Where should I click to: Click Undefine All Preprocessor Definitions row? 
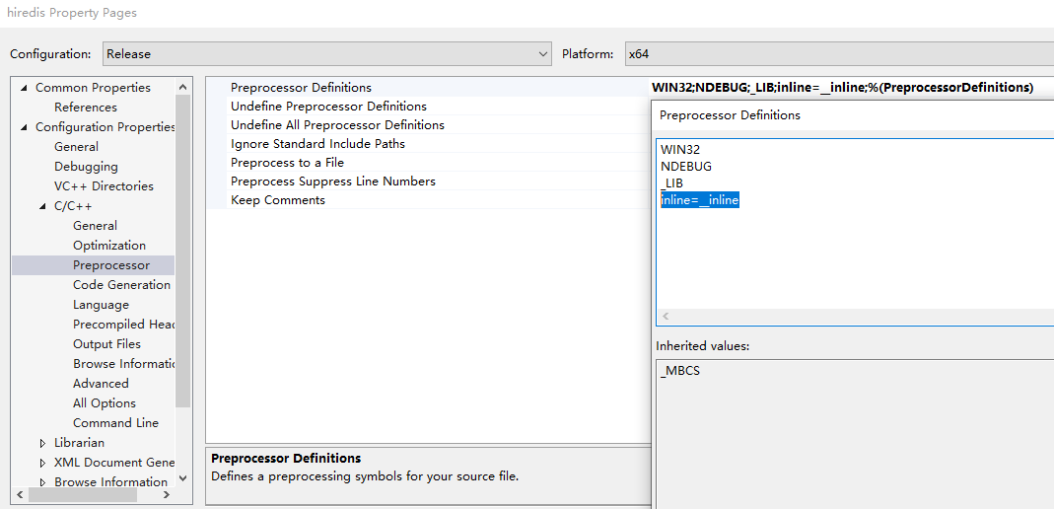click(x=428, y=125)
